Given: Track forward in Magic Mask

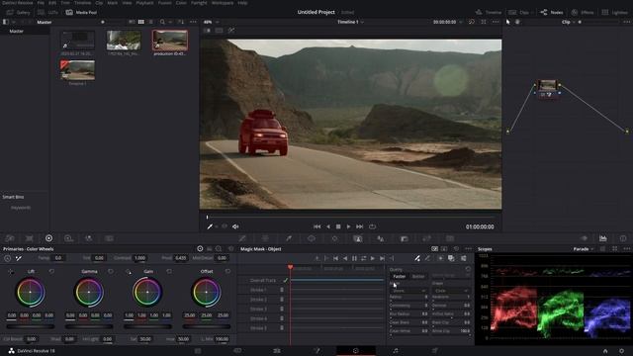Looking at the screenshot, I should [x=373, y=258].
